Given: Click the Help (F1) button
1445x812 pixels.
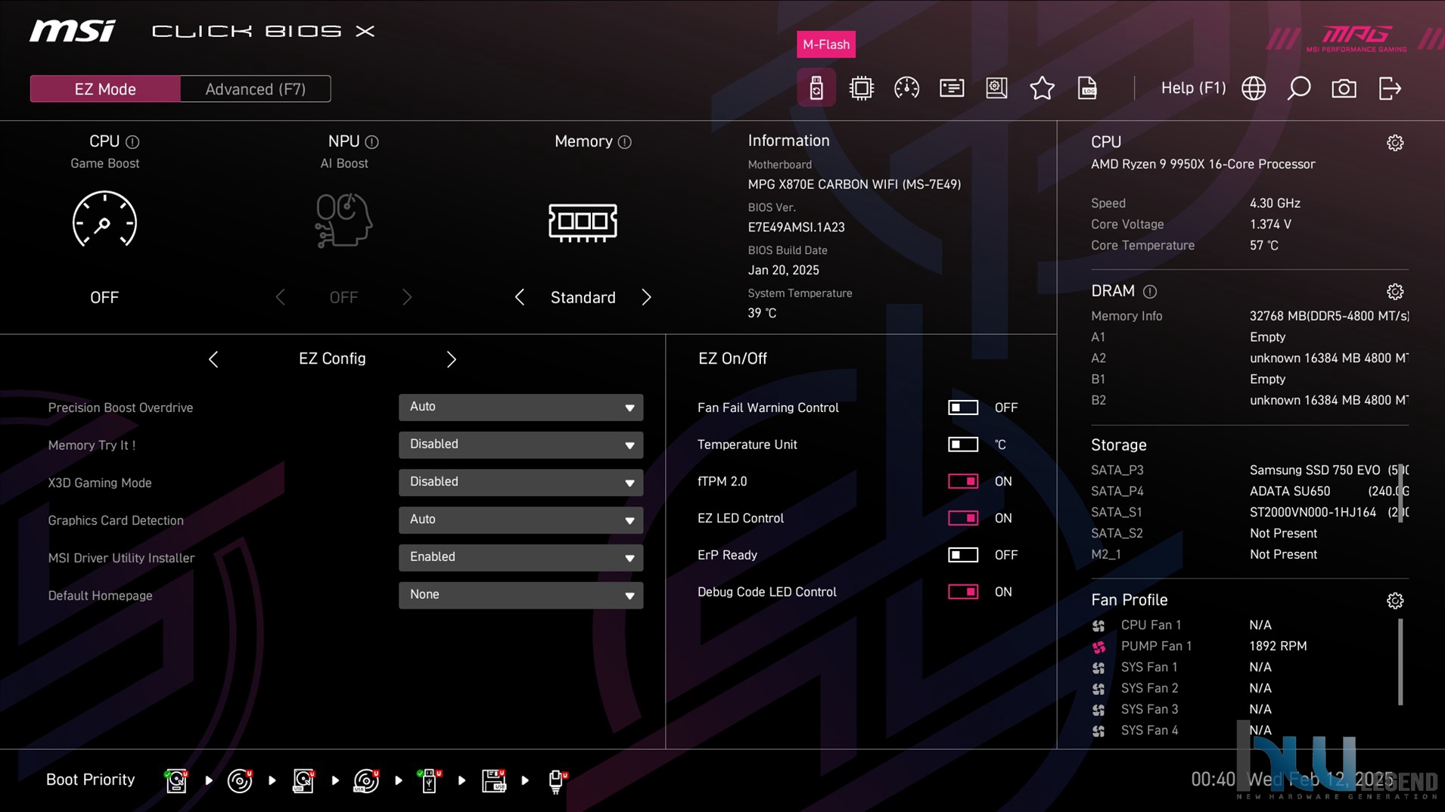Looking at the screenshot, I should 1193,88.
